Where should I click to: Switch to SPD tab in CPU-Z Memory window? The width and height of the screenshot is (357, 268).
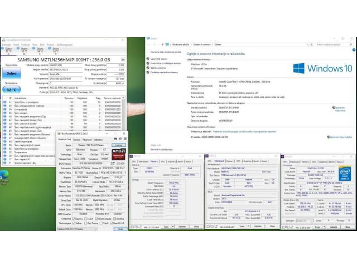click(162, 161)
